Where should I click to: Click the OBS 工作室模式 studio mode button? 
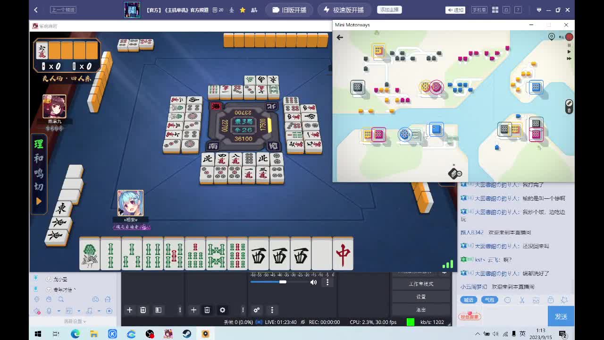pyautogui.click(x=421, y=284)
